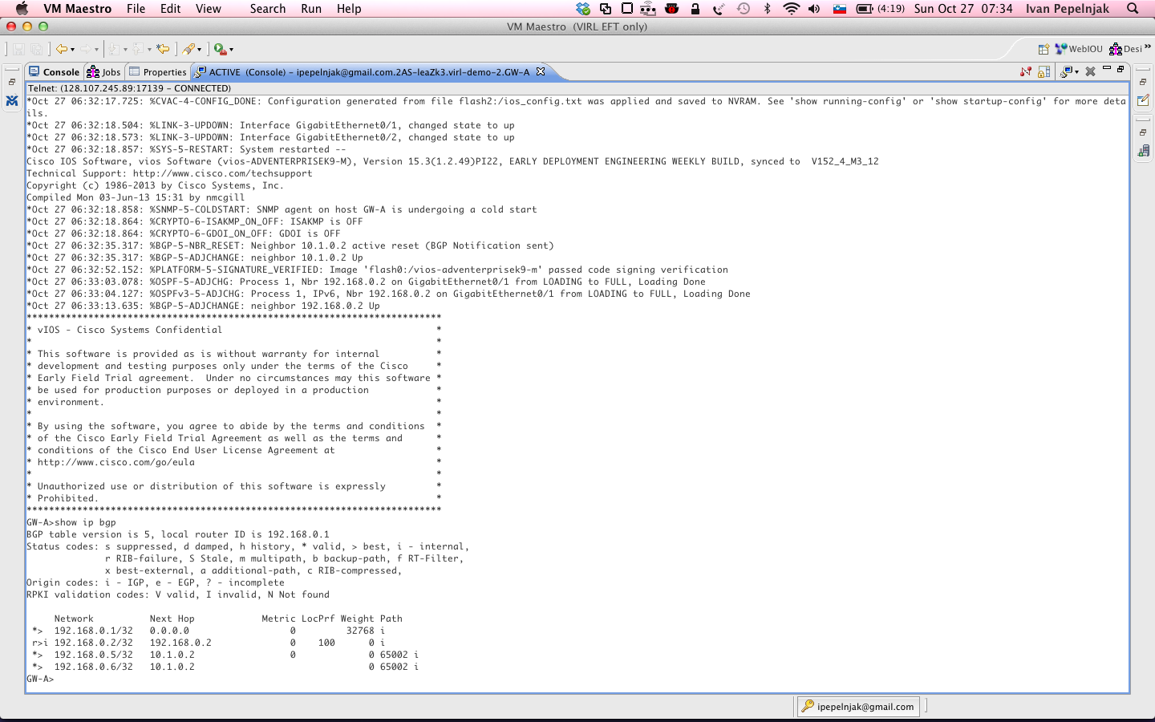
Task: Click the battery status (4:19) indicator
Action: point(881,9)
